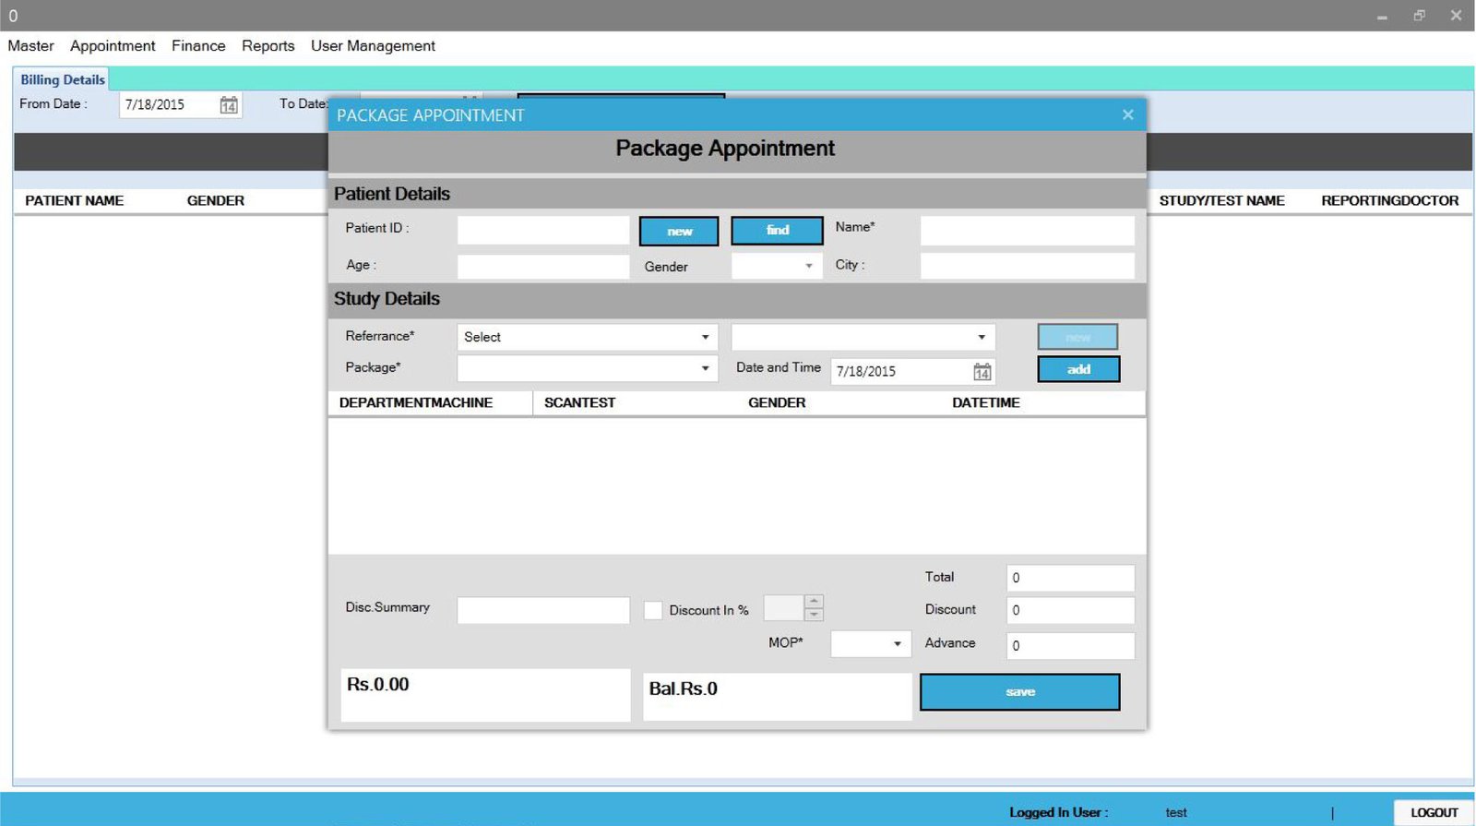This screenshot has width=1476, height=826.
Task: Open the Reports menu
Action: 268,46
